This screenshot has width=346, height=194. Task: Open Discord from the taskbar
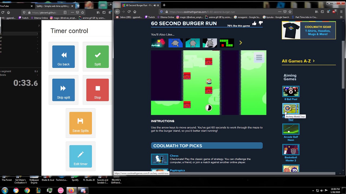(83, 190)
